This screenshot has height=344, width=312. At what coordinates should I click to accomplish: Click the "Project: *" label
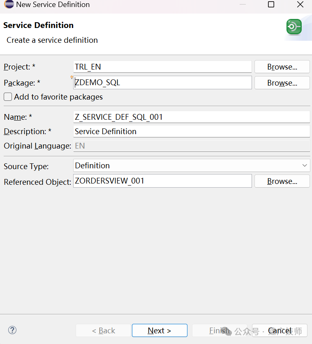click(x=19, y=67)
